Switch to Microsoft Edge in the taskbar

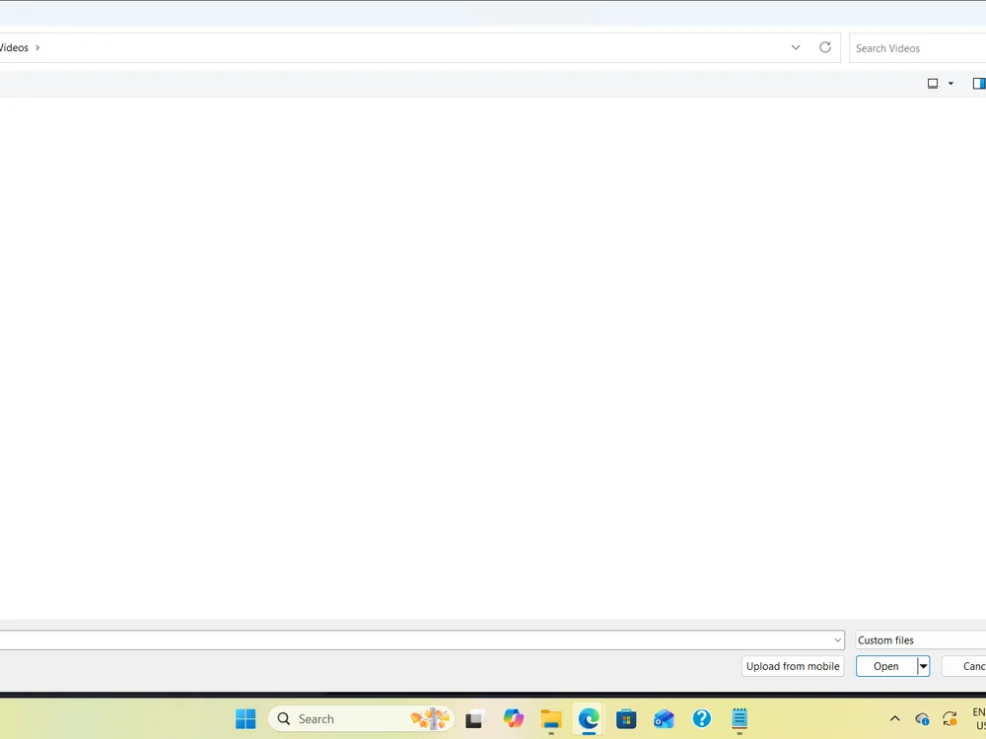pyautogui.click(x=589, y=718)
